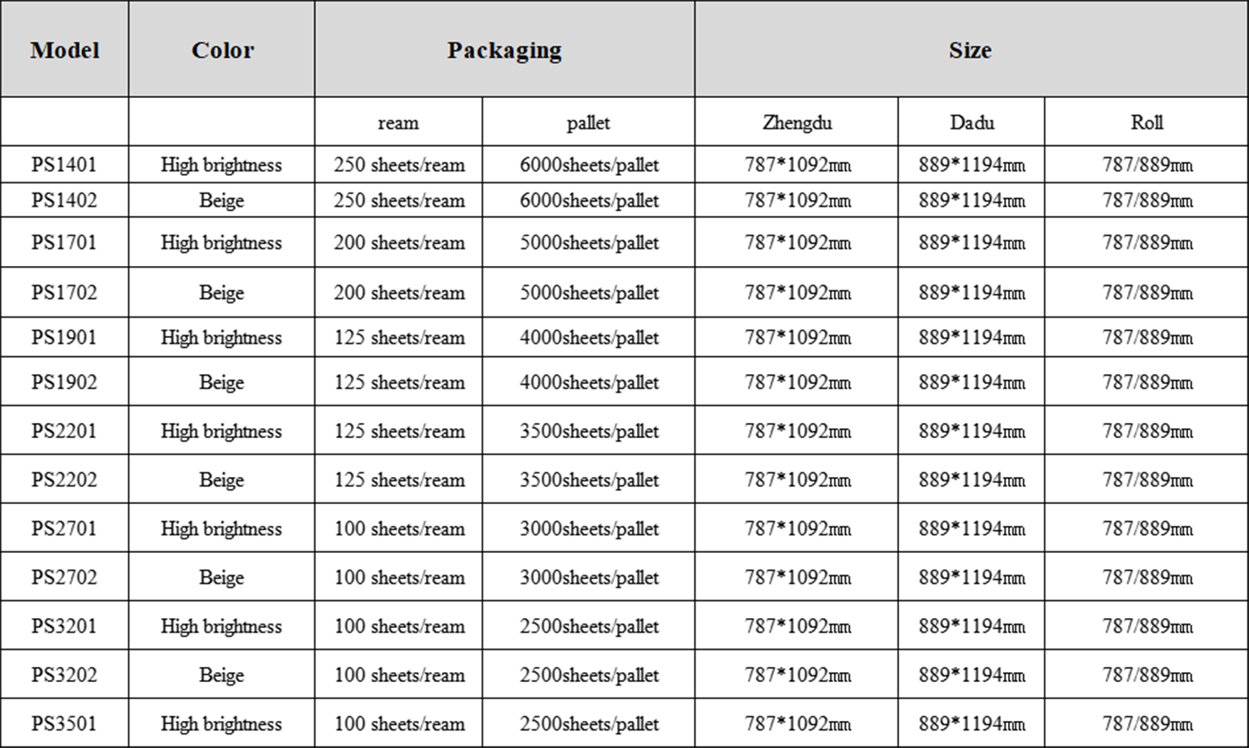Click High brightness cell in PS1901 row
This screenshot has width=1249, height=748.
tap(221, 338)
